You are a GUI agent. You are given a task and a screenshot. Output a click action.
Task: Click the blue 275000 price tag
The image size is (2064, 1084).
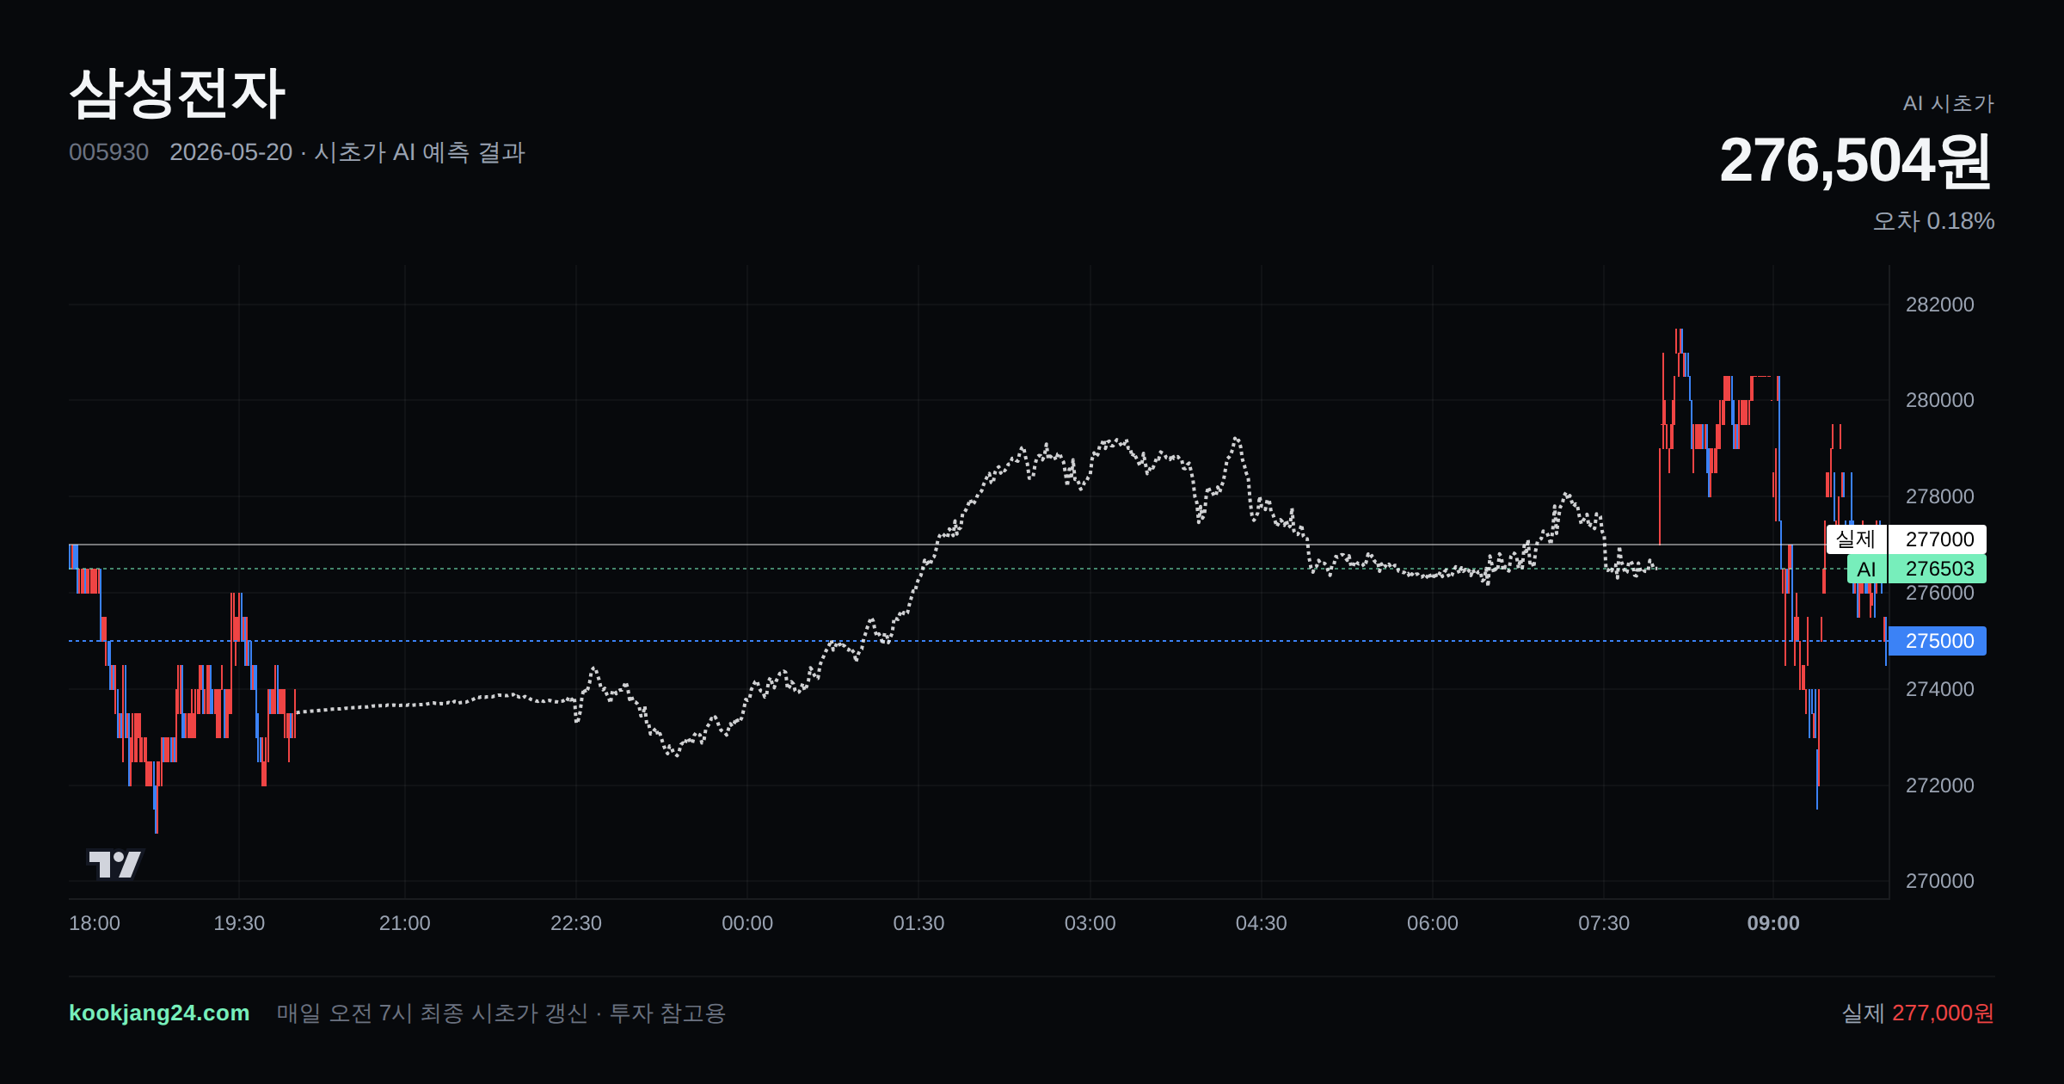point(1938,641)
